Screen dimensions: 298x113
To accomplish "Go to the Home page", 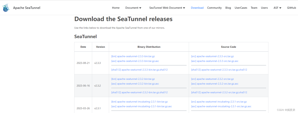I will [116, 8].
